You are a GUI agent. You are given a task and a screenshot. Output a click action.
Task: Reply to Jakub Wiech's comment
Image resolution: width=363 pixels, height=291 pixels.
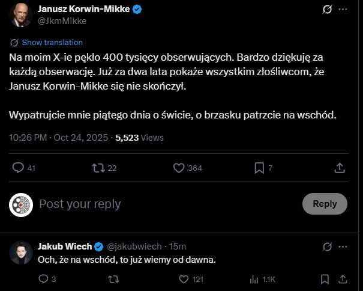click(x=43, y=279)
